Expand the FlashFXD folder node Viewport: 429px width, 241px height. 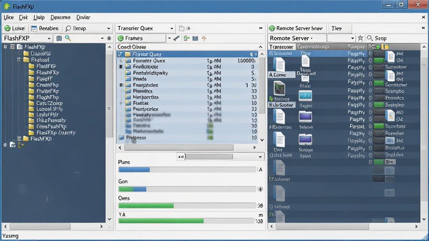click(19, 138)
